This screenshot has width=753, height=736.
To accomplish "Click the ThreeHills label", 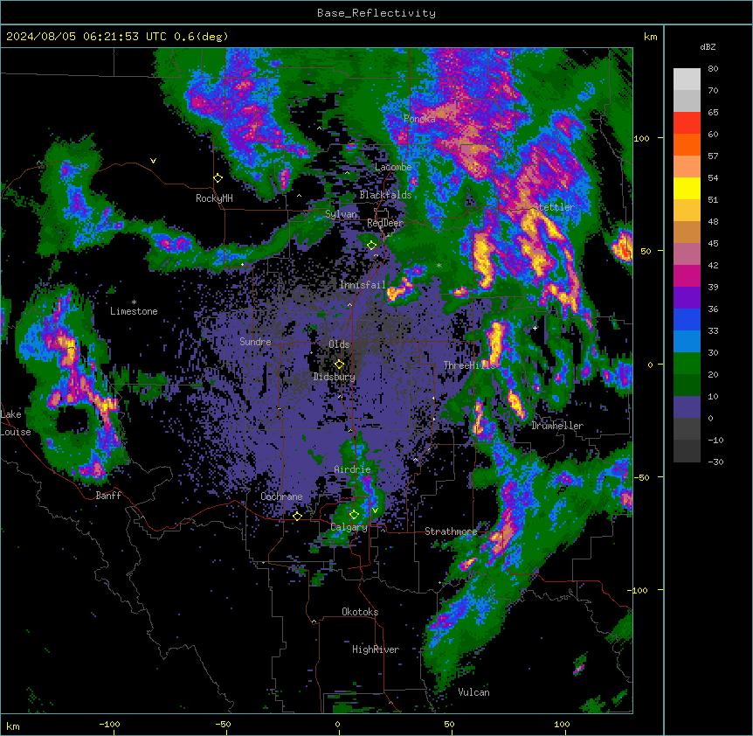I will click(470, 365).
